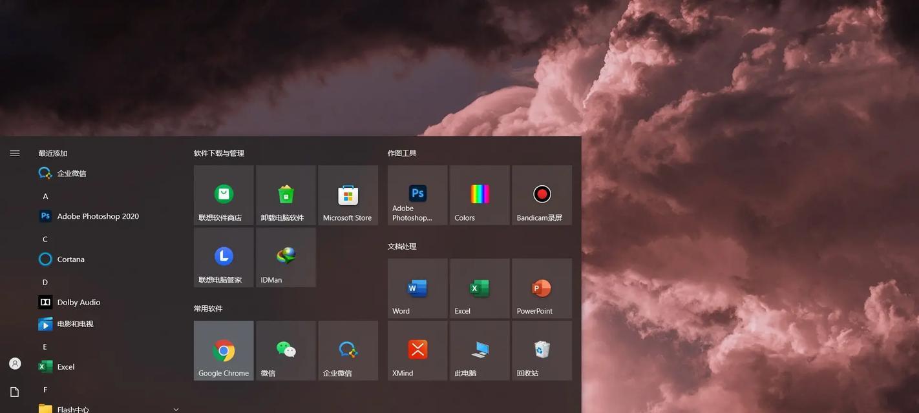Open the Documents icon in the Start rail
919x413 pixels.
(x=15, y=392)
